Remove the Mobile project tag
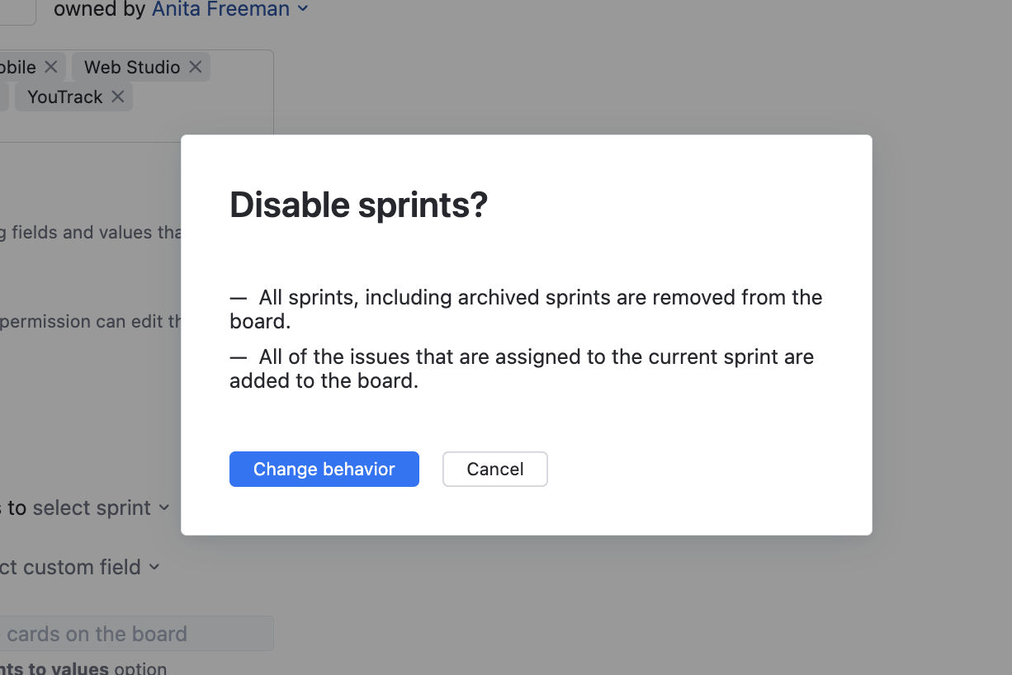Viewport: 1012px width, 675px height. (x=50, y=67)
